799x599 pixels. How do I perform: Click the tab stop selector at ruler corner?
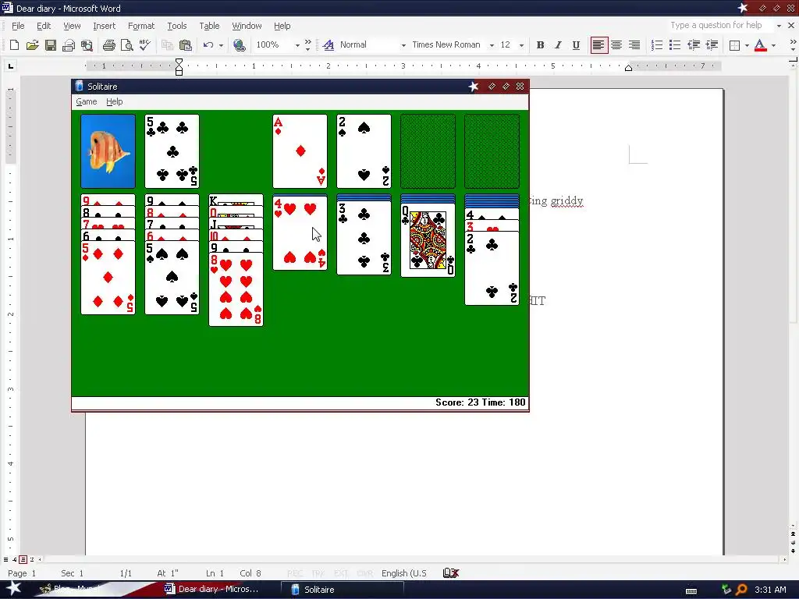coord(11,66)
